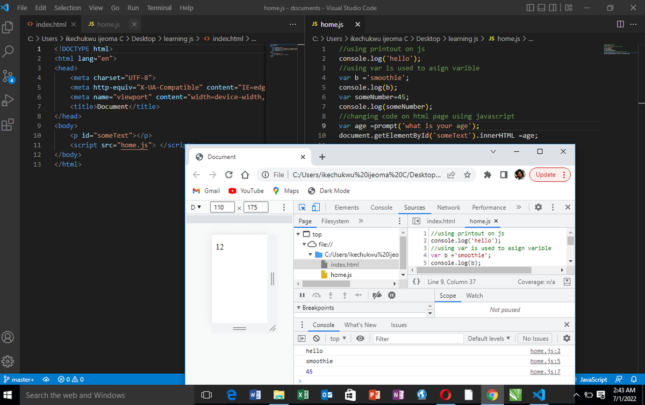Collapse the 'top' tree node

point(298,234)
